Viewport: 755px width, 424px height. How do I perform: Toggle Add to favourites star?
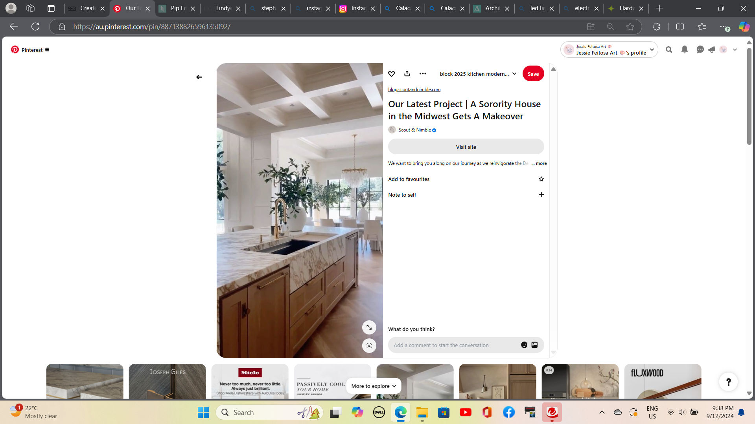point(541,179)
